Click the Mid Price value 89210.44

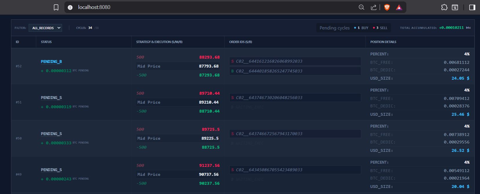209,102
